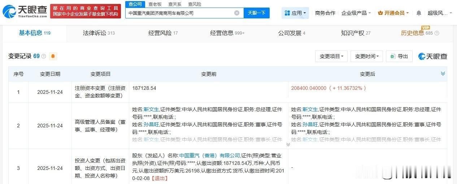Export records with the 导出 button
Screen dimensions: 457x184
[399, 56]
